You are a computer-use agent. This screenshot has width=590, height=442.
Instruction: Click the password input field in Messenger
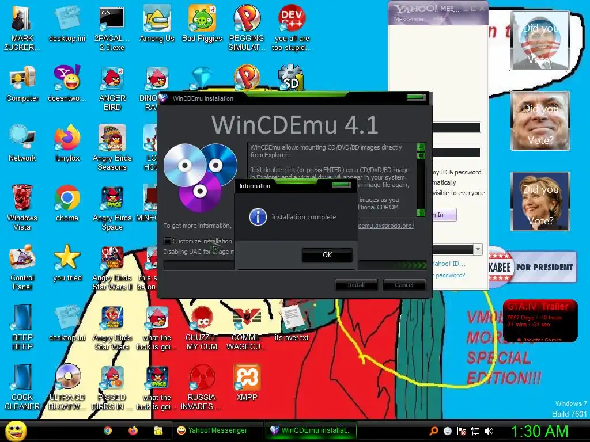click(x=456, y=152)
